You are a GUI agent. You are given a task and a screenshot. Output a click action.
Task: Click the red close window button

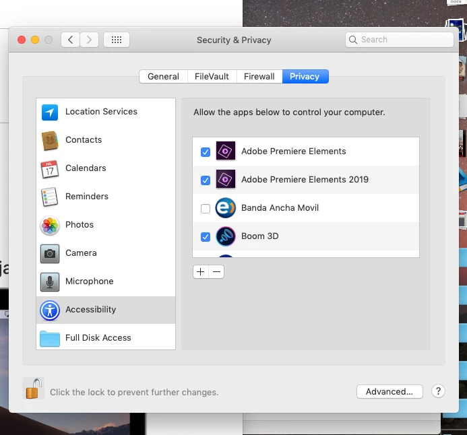click(22, 40)
